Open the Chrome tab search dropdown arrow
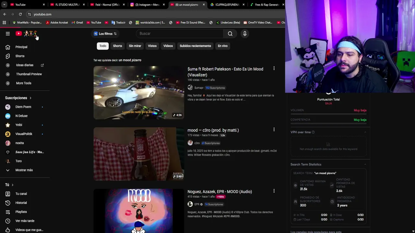 pos(4,5)
